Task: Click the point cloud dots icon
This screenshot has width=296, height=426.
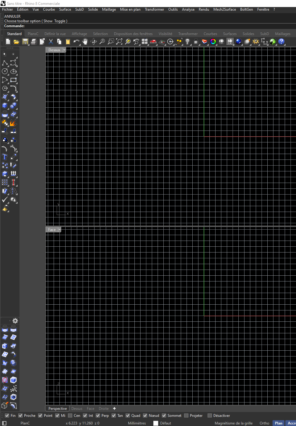Action: coord(13,388)
